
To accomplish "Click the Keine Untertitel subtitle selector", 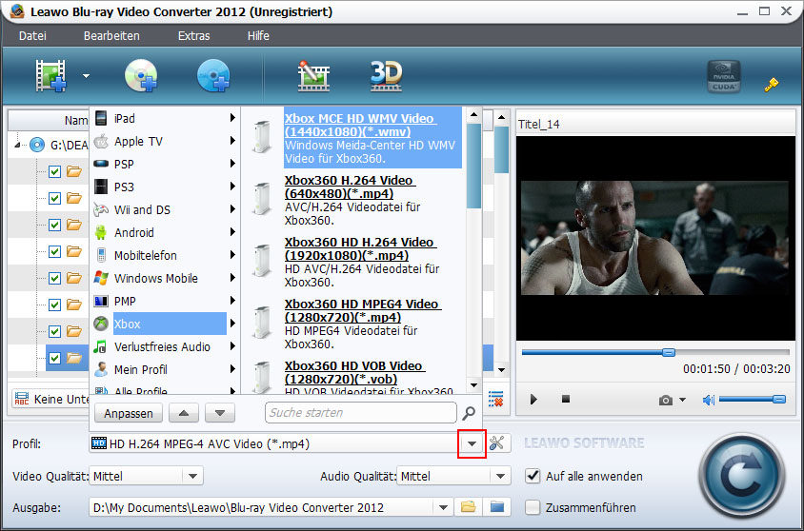I will pyautogui.click(x=50, y=399).
